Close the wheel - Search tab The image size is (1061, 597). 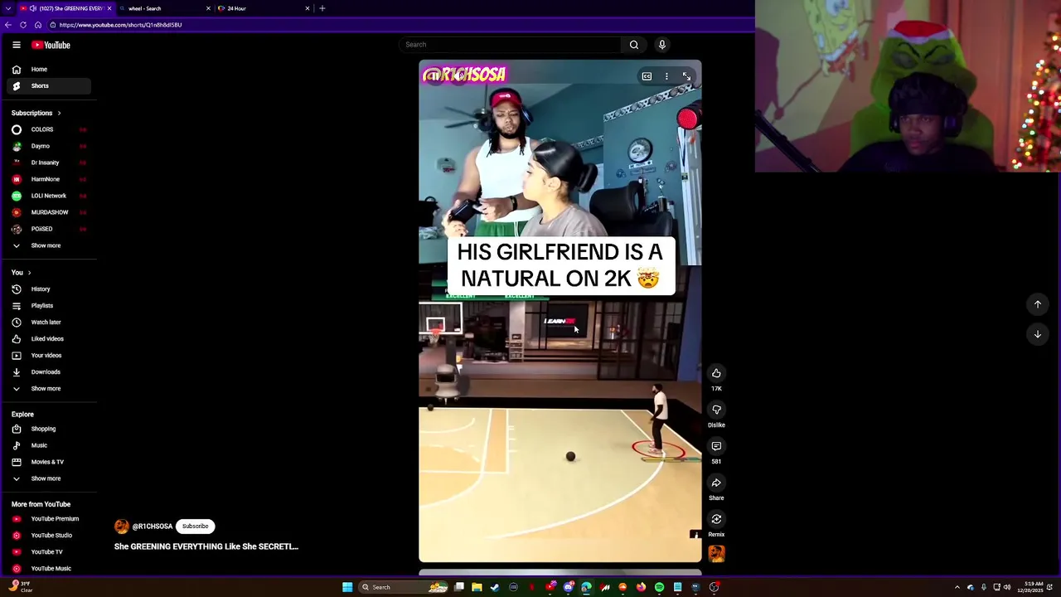click(208, 8)
